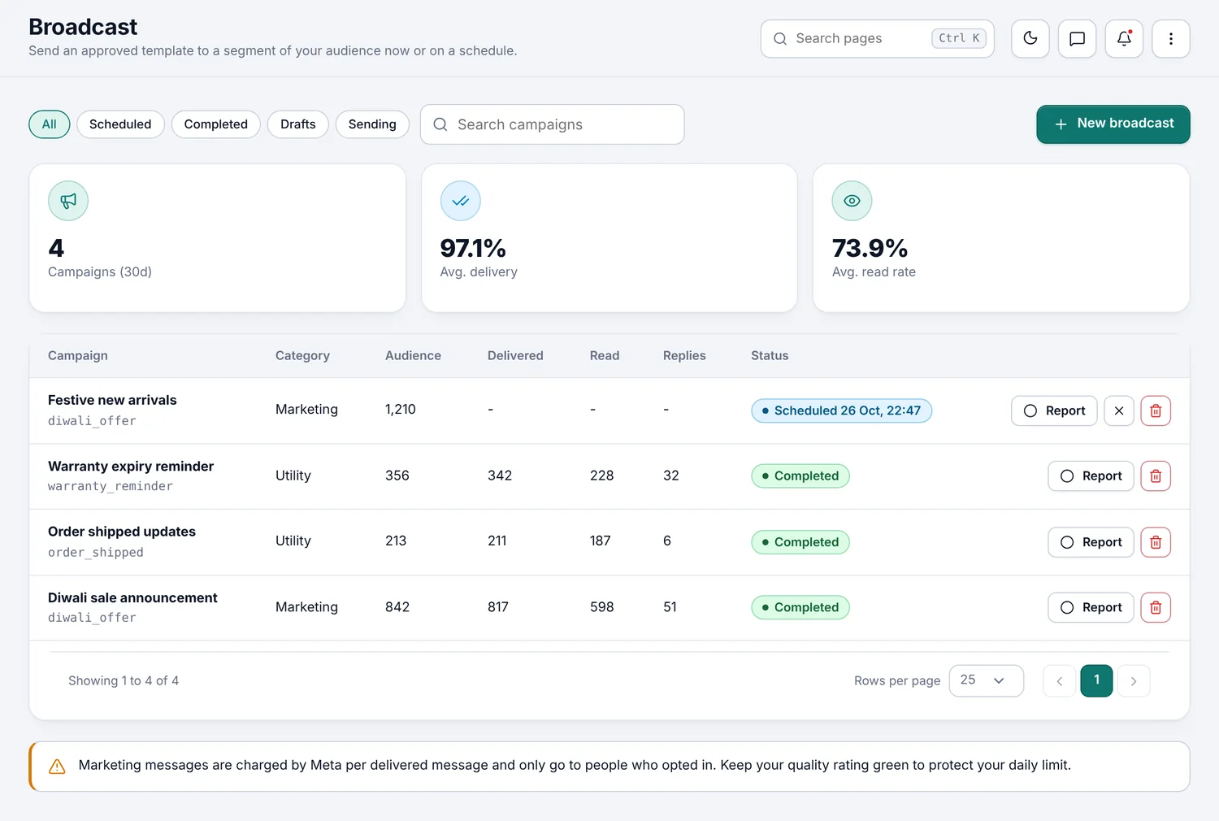Click the warranty_reminder template name
Viewport: 1219px width, 821px height.
pyautogui.click(x=111, y=486)
